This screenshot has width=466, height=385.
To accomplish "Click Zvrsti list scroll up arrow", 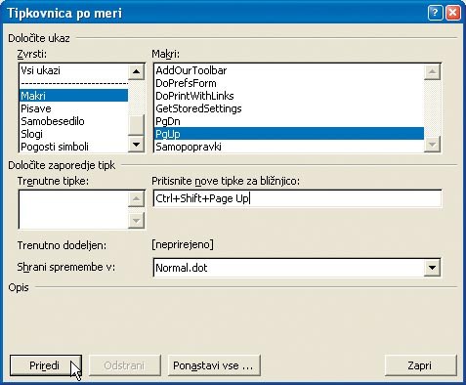I will coord(136,72).
